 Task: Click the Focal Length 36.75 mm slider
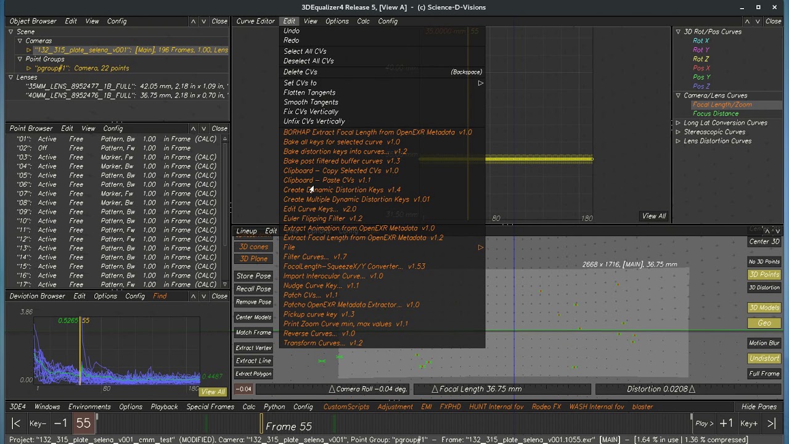click(502, 389)
